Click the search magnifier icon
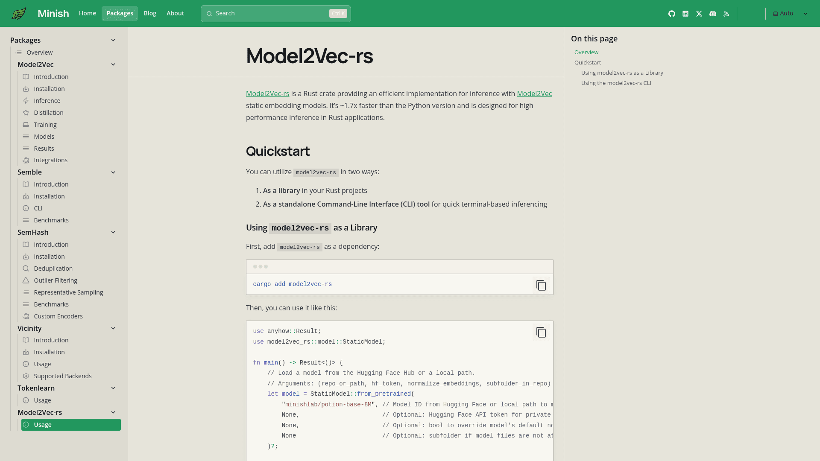The image size is (820, 461). pos(209,14)
